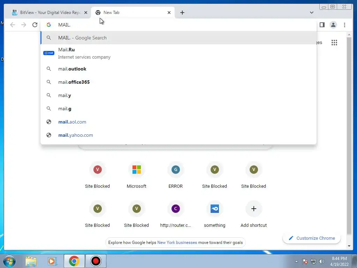Switch to the BitView tab

coord(48,13)
